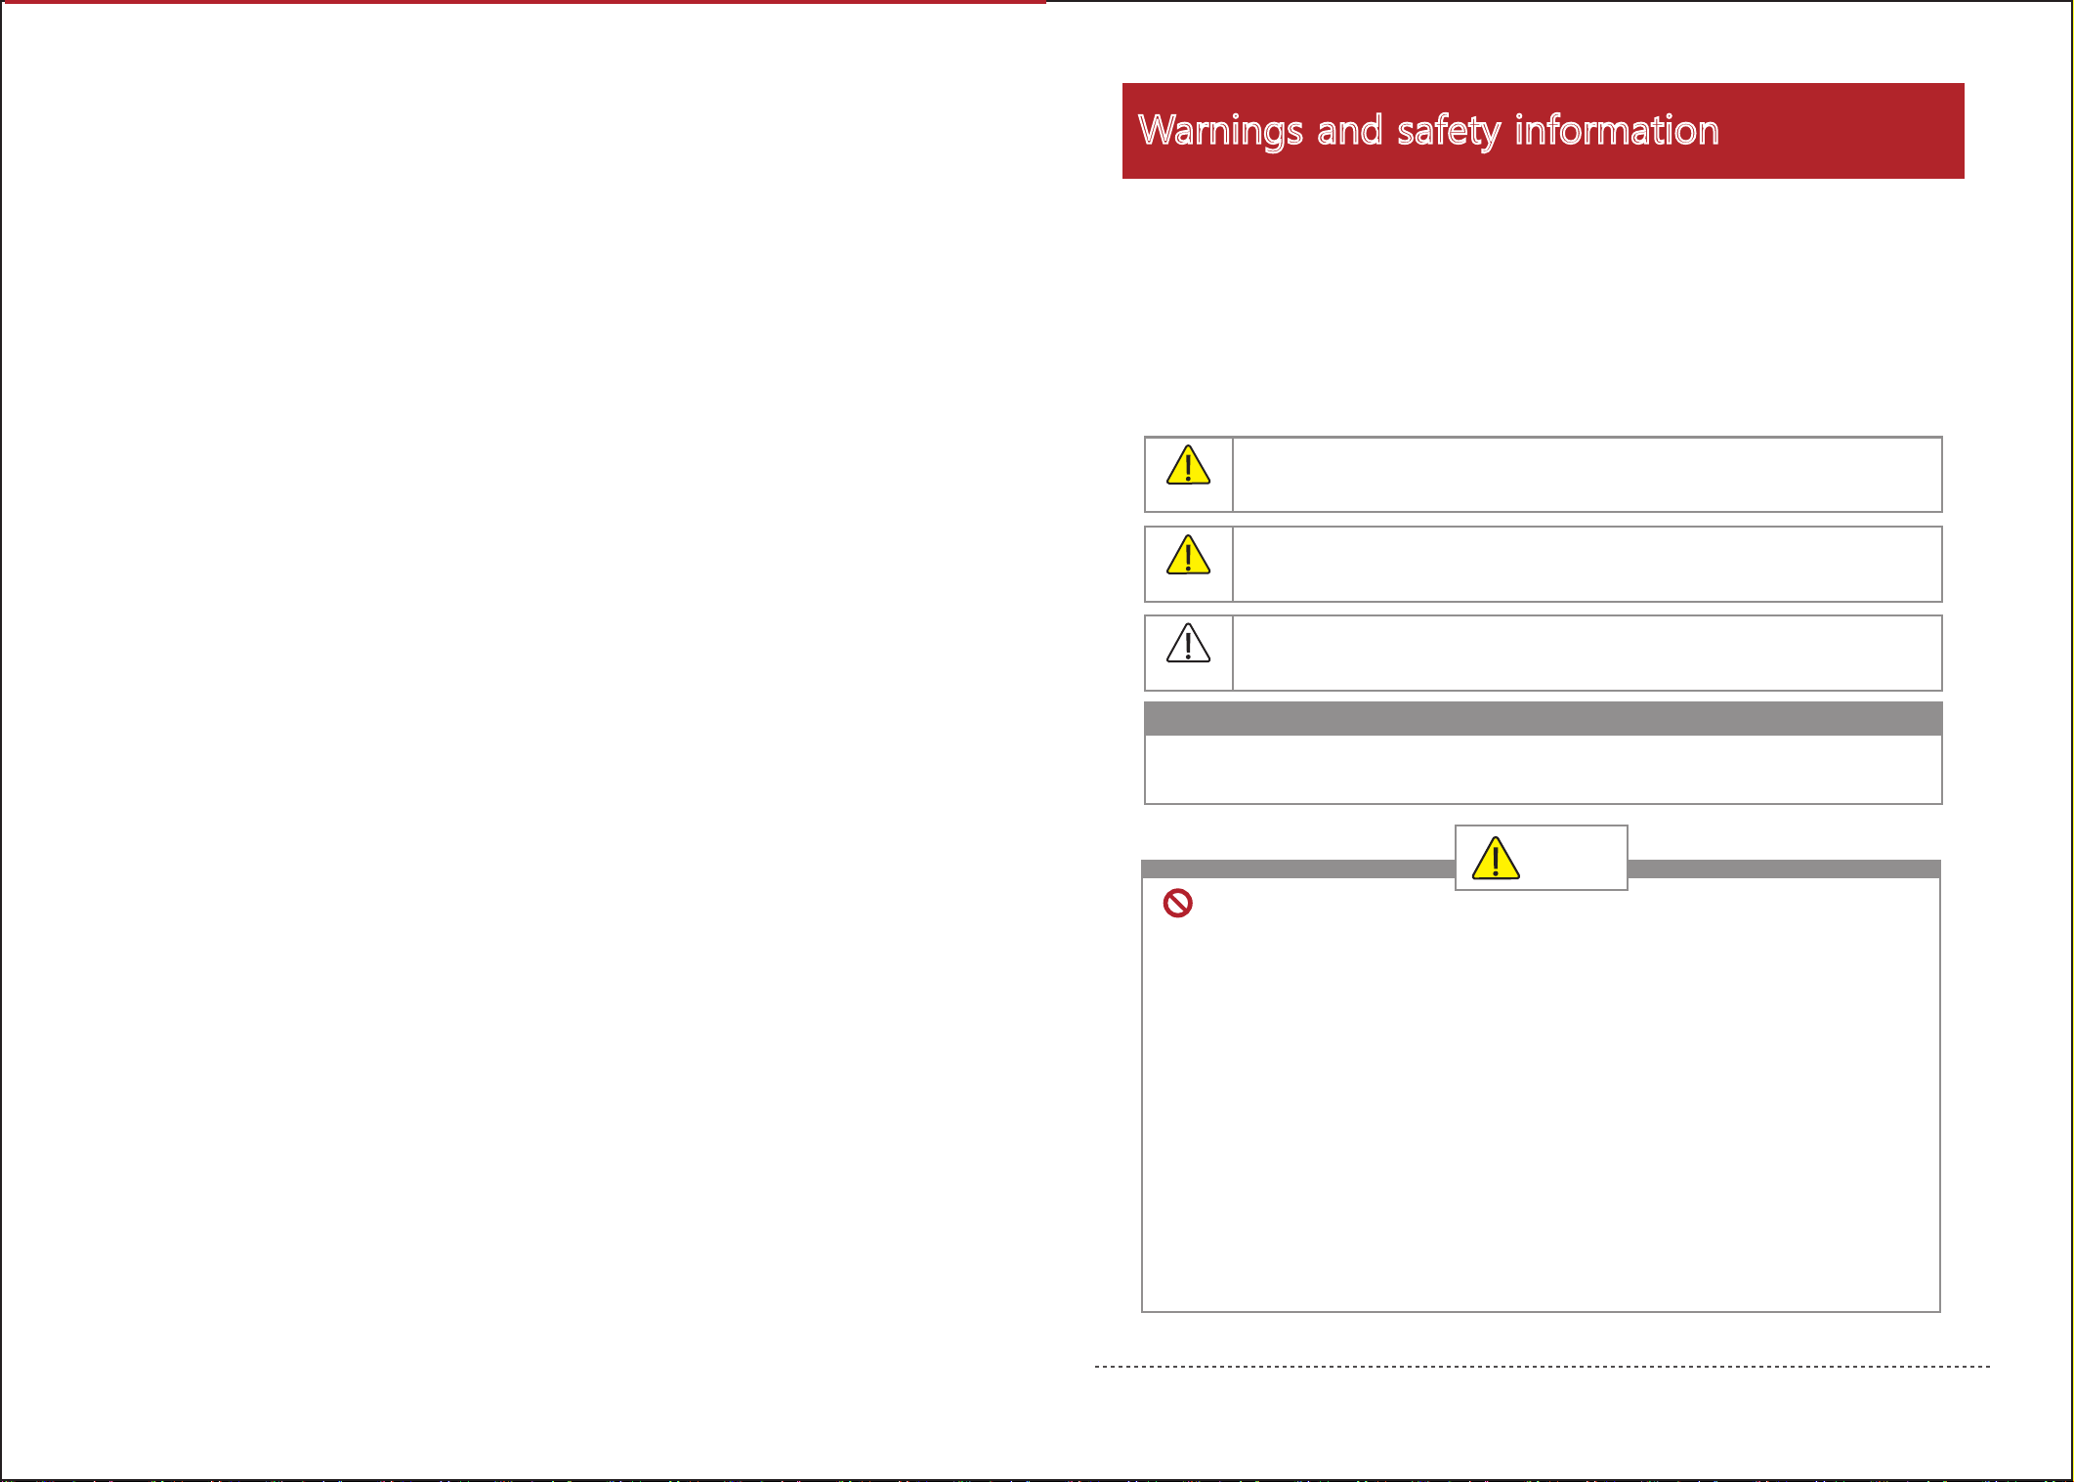This screenshot has height=1482, width=2074.
Task: Click empty text cell beside first yellow triangle
Action: [1587, 475]
